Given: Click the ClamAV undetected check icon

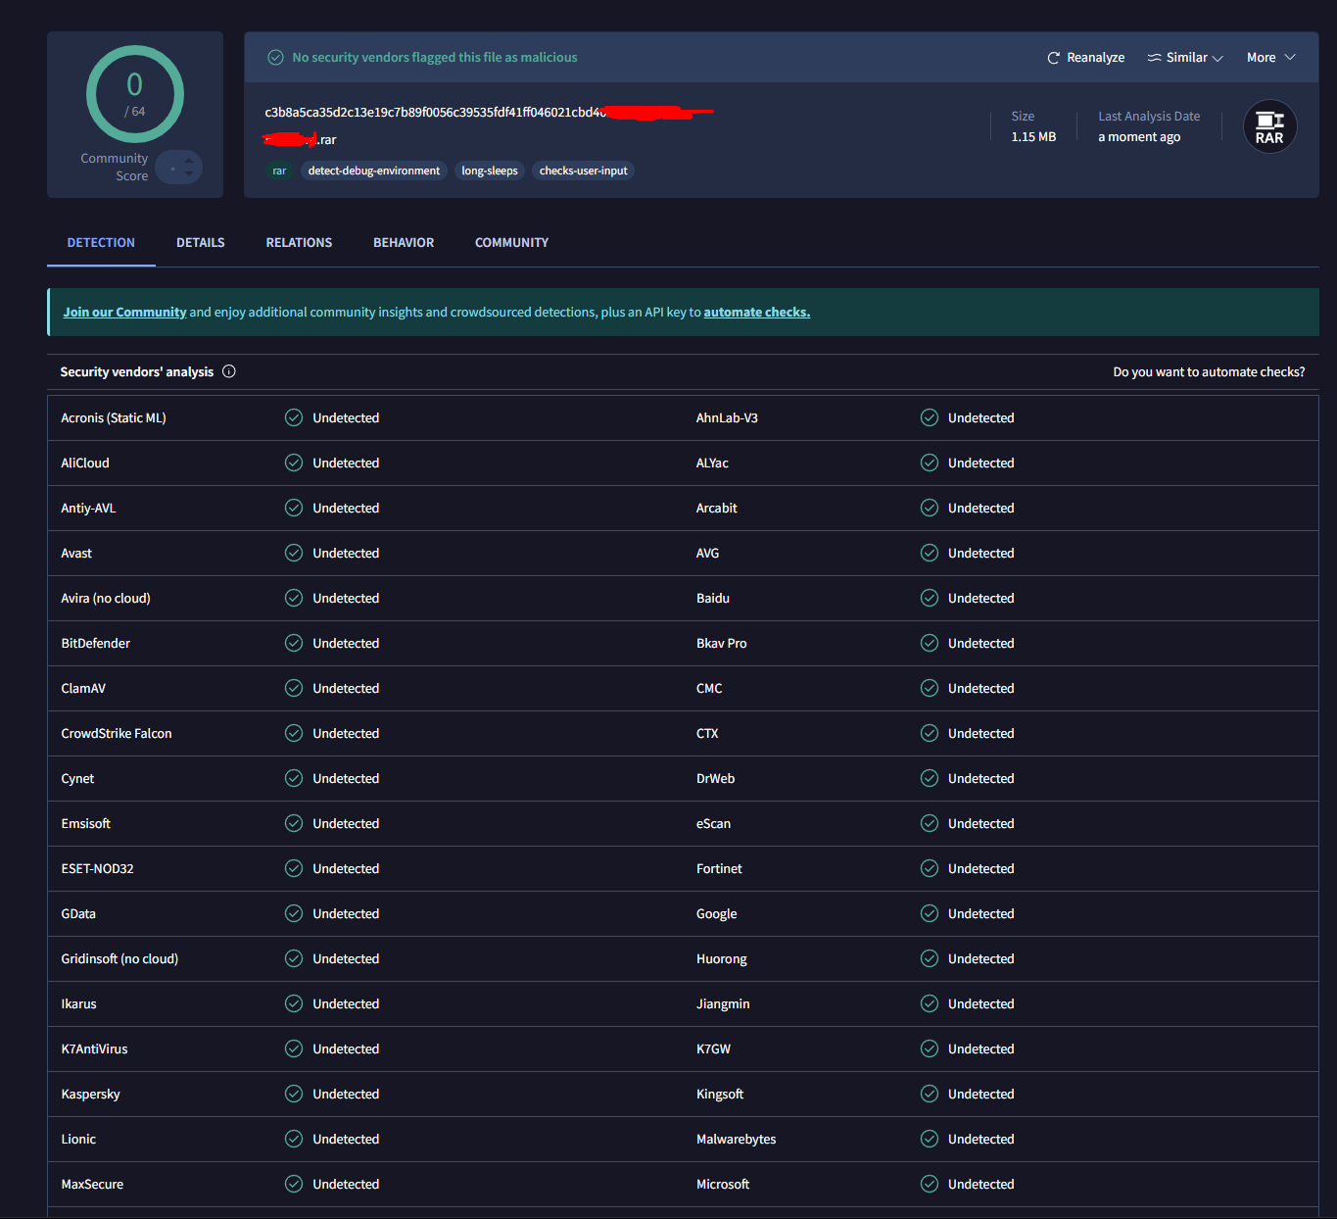Looking at the screenshot, I should point(294,688).
